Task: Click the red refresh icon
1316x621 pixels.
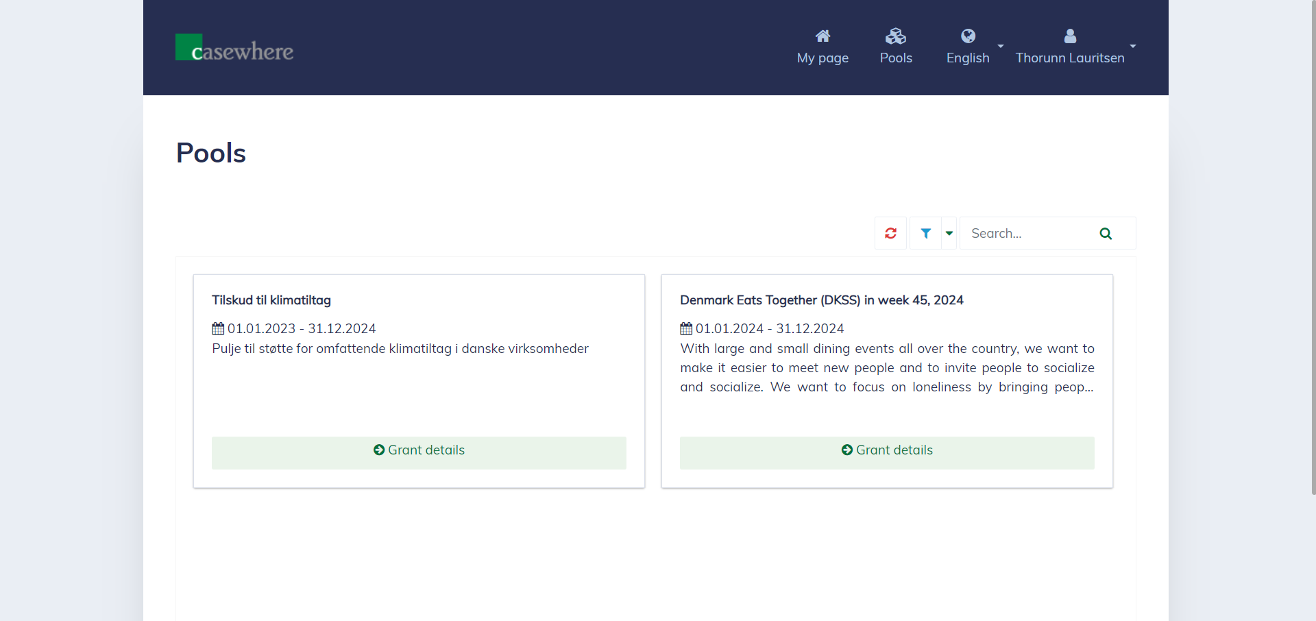Action: [x=890, y=234]
